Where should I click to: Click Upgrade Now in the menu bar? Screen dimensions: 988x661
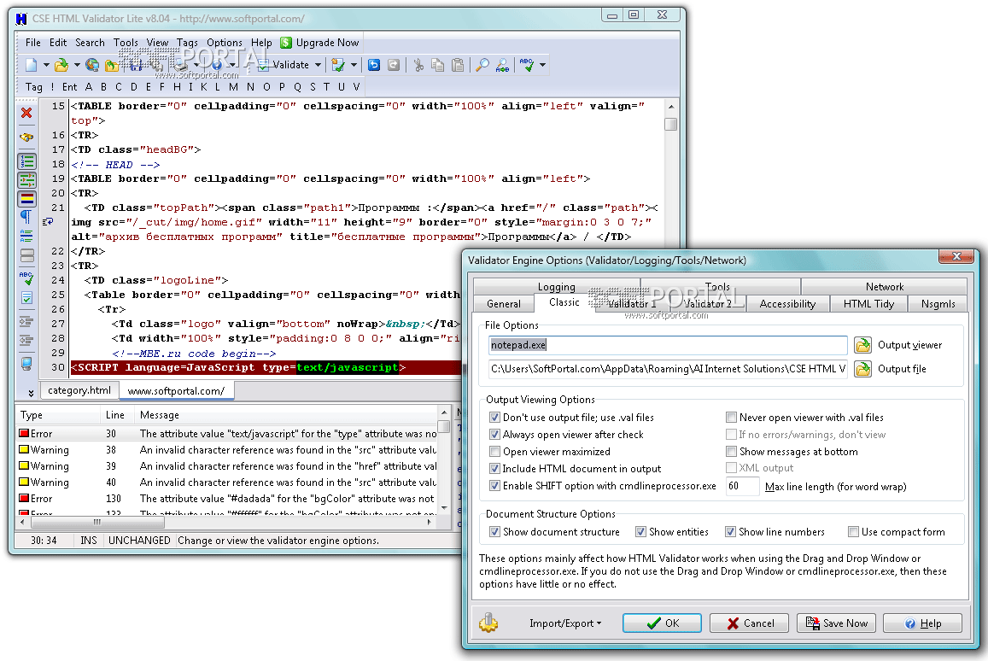tap(327, 43)
